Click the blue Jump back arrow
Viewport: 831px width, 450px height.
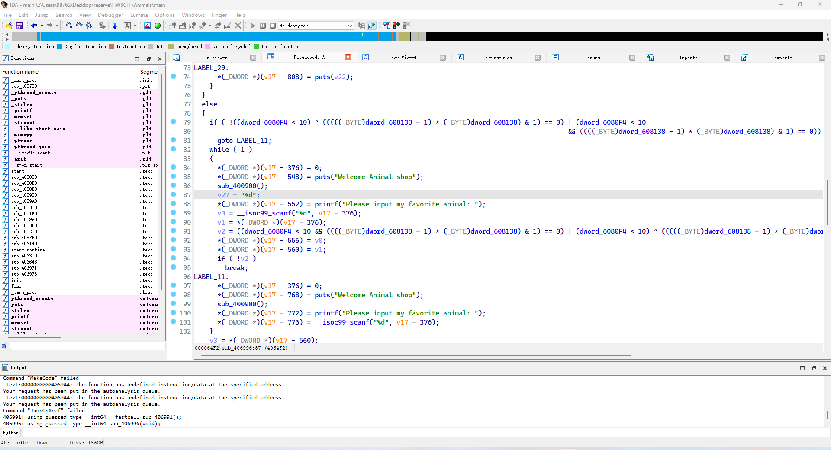(34, 26)
